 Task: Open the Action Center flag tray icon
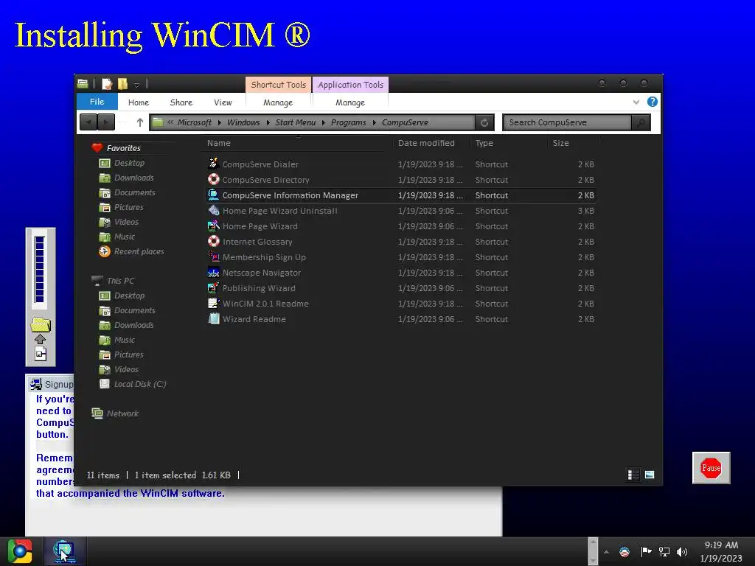[x=646, y=551]
